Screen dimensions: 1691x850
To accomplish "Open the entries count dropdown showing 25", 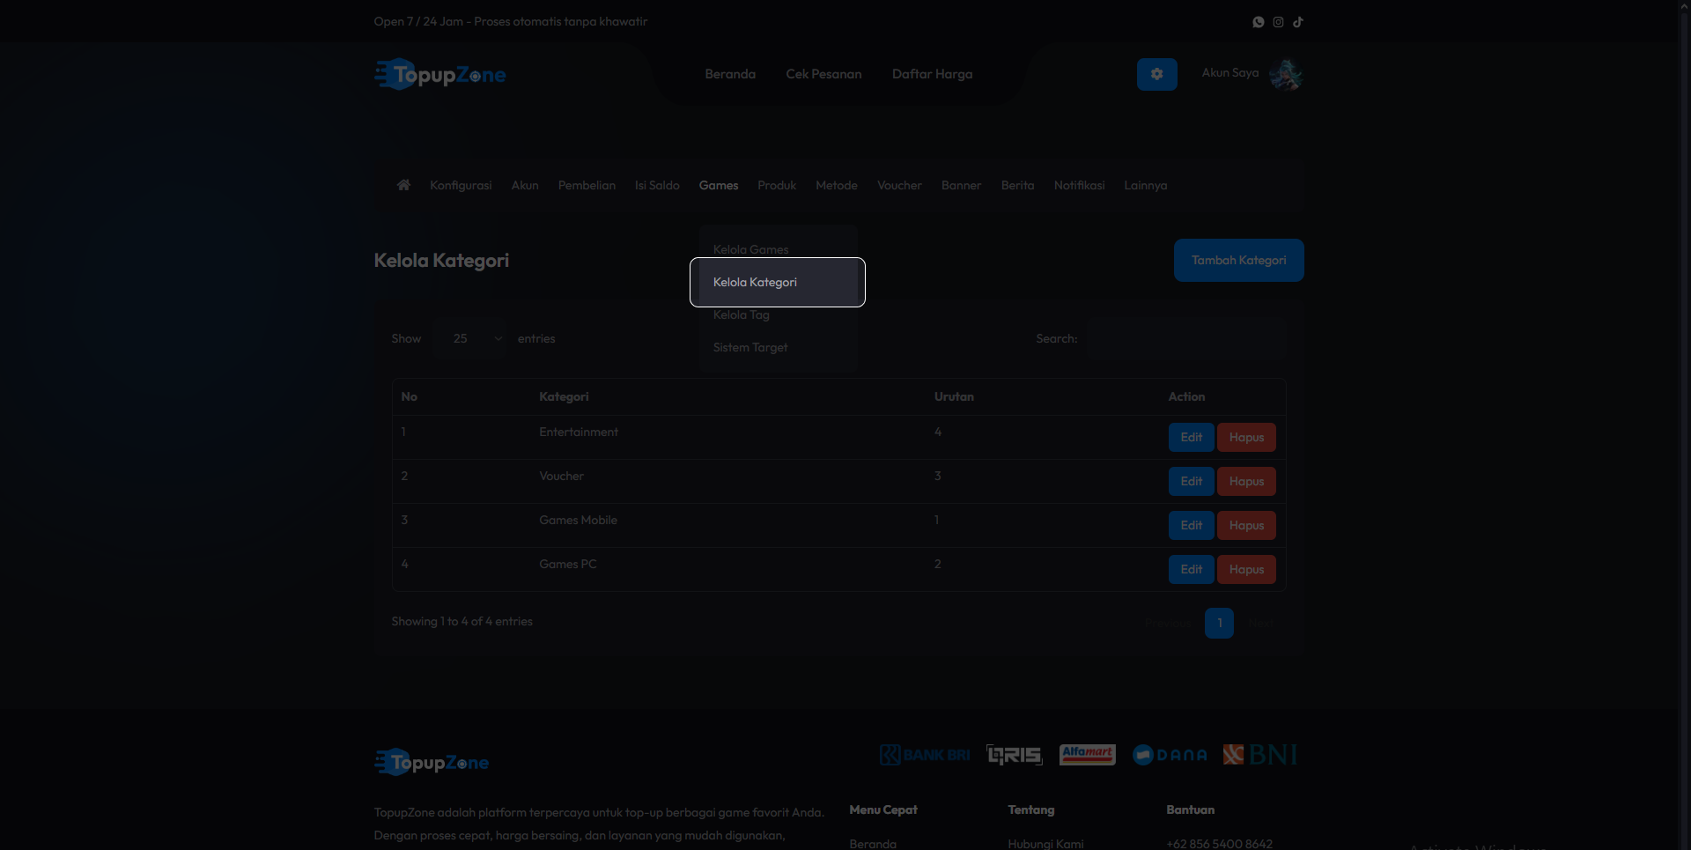I will [469, 338].
